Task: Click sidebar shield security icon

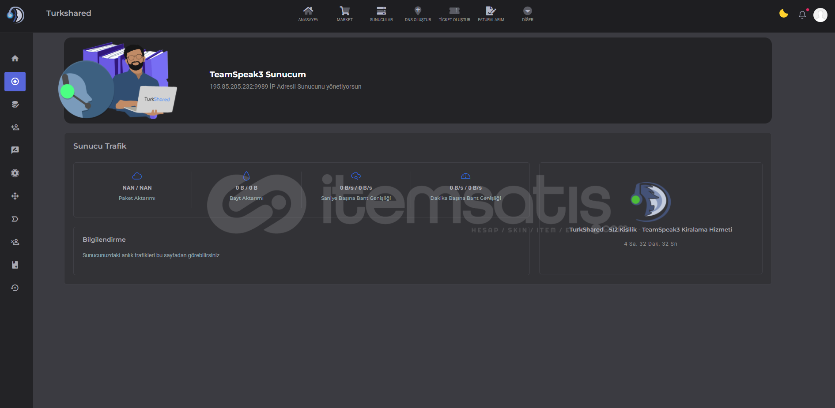Action: (x=15, y=173)
